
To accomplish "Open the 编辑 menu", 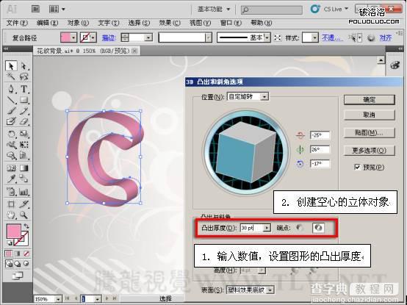I will click(x=47, y=23).
